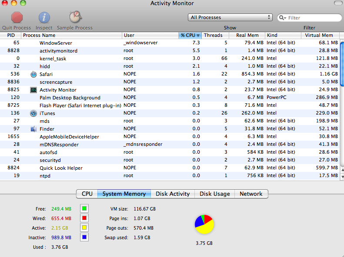The image size is (344, 257).
Task: Switch to Disk Usage tab
Action: [214, 194]
